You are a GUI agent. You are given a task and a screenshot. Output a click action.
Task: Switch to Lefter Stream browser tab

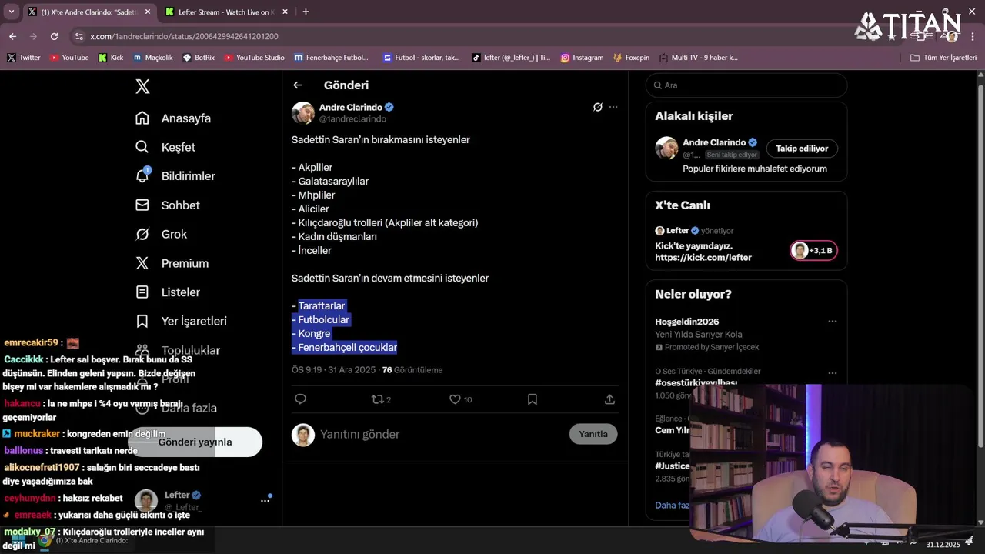pyautogui.click(x=225, y=12)
